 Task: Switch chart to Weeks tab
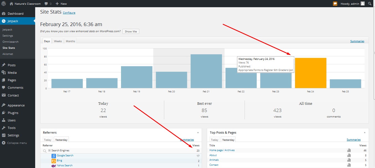[58, 41]
